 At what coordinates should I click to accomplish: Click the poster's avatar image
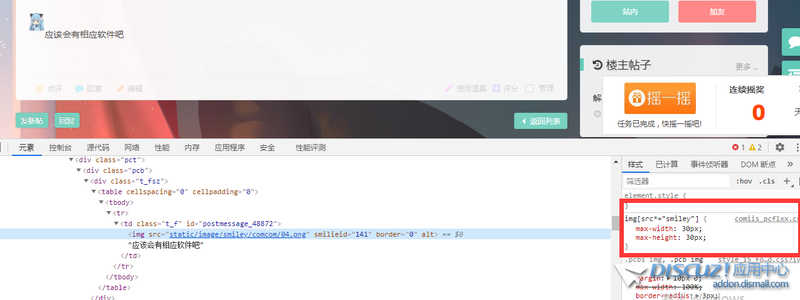pos(36,22)
